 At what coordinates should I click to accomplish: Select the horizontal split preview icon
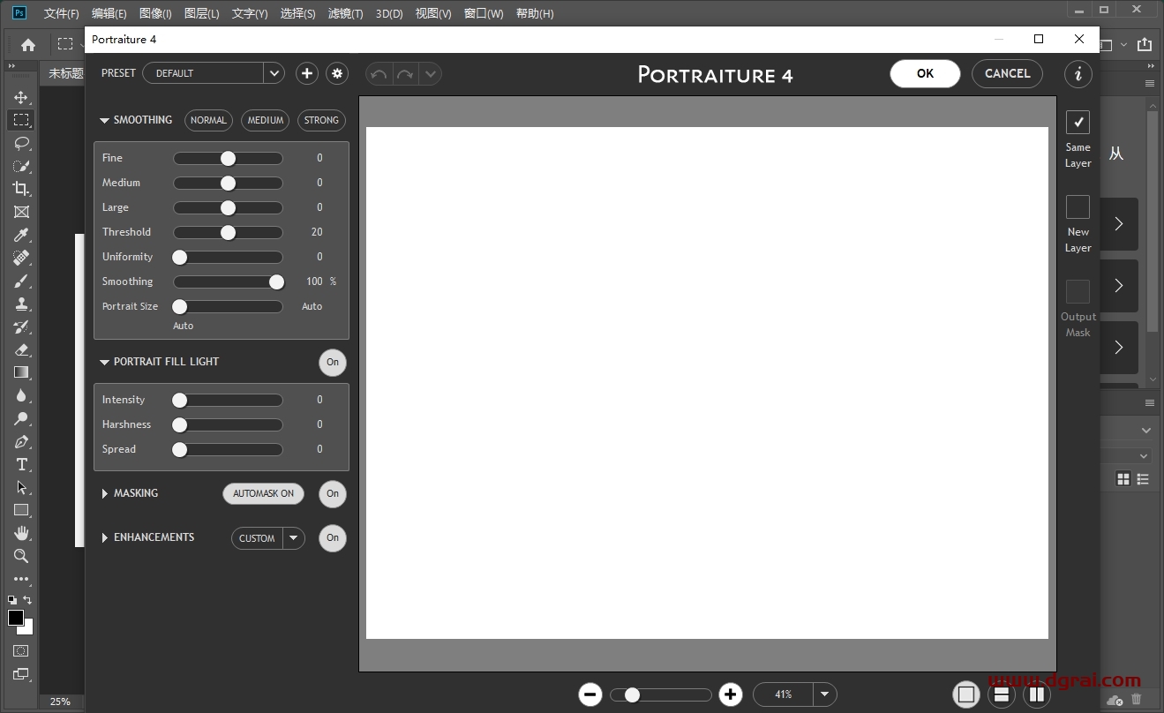(1002, 694)
